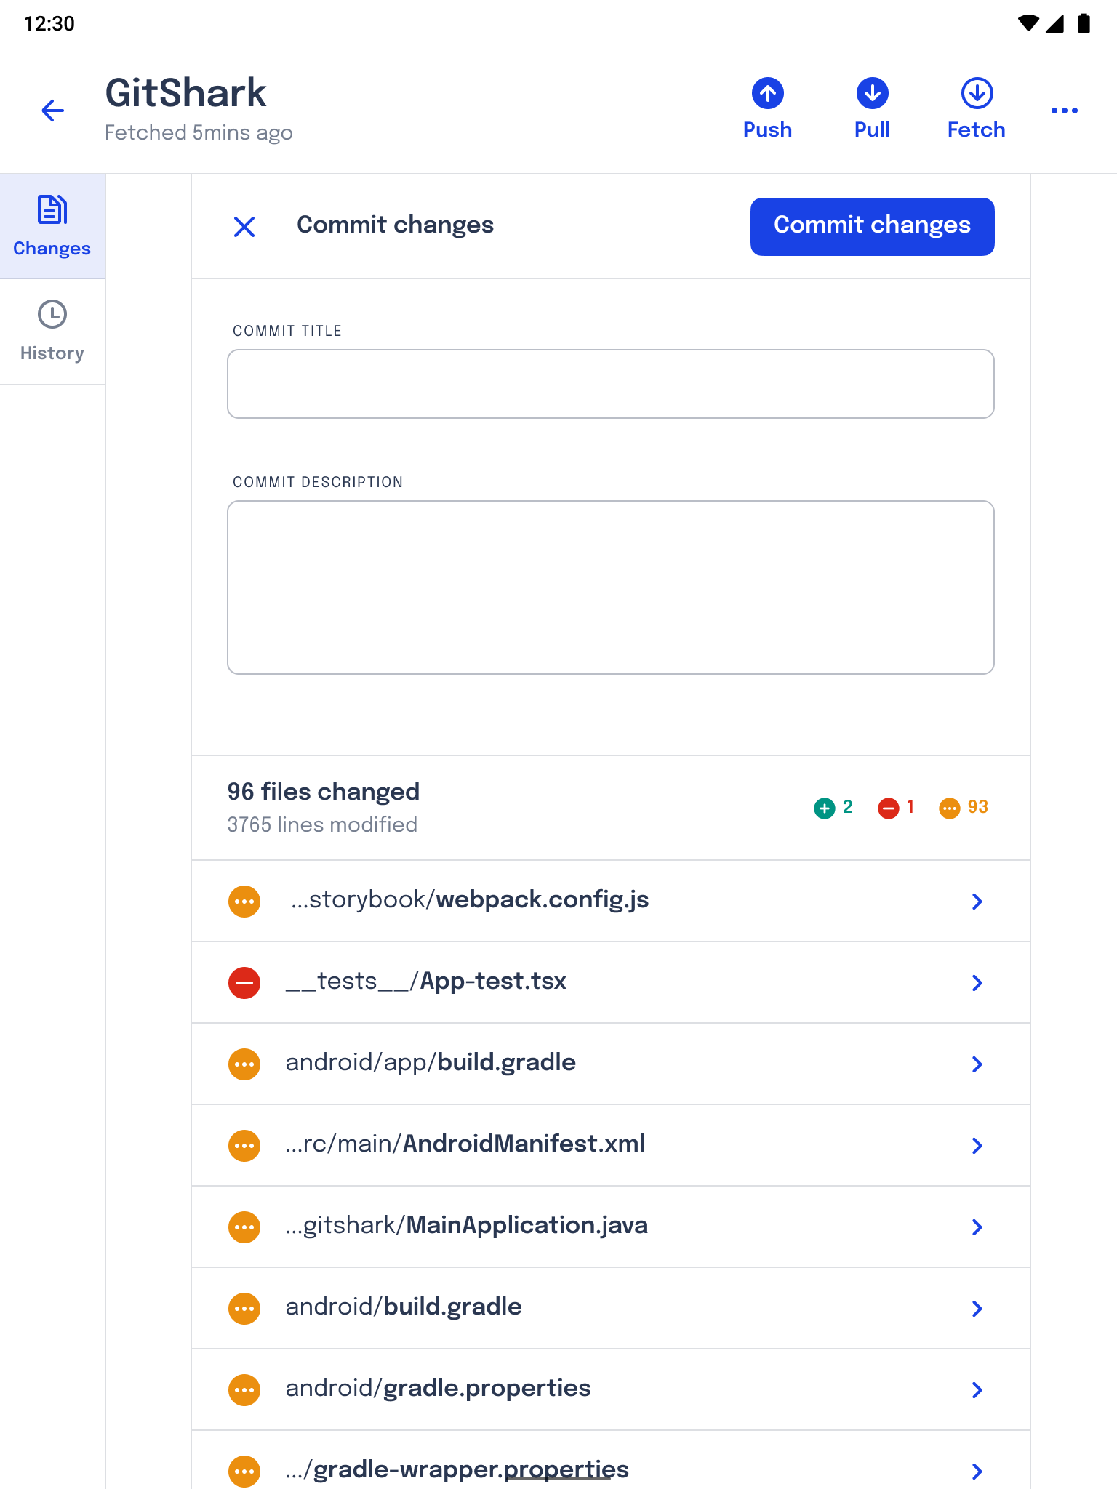Open file …/gradle-wrapper.properties
This screenshot has width=1117, height=1489.
pos(610,1461)
